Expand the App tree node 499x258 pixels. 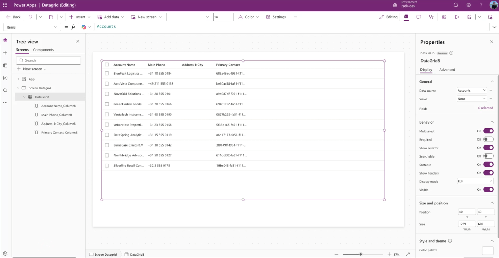18,79
